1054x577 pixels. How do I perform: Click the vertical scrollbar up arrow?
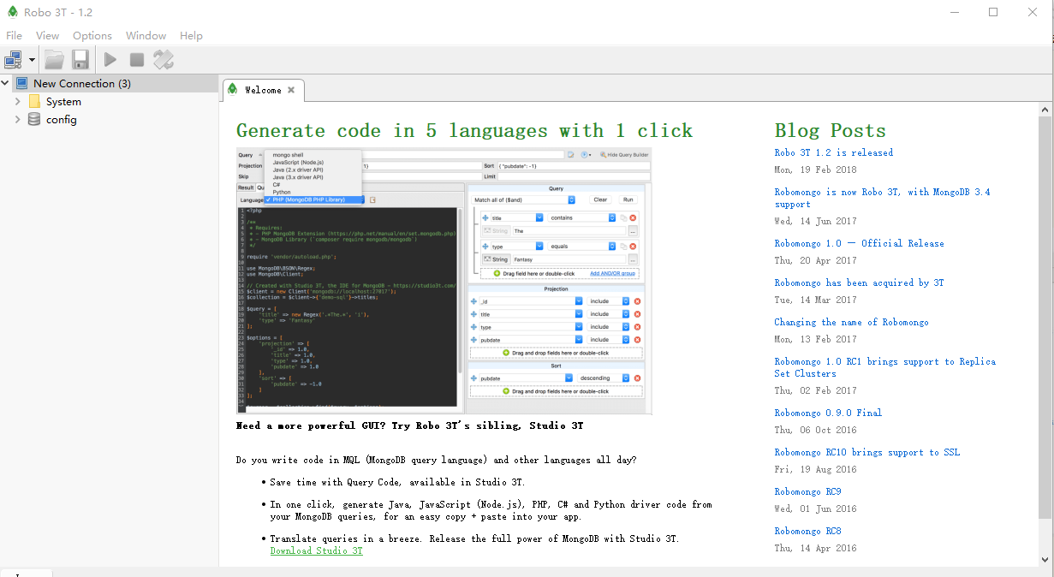1045,110
